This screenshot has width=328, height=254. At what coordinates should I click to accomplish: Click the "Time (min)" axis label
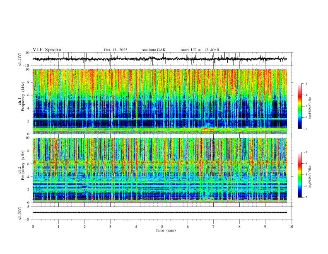coord(166,230)
